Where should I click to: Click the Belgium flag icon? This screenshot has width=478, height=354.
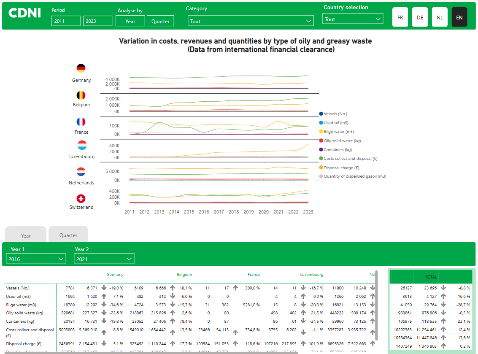(x=81, y=95)
